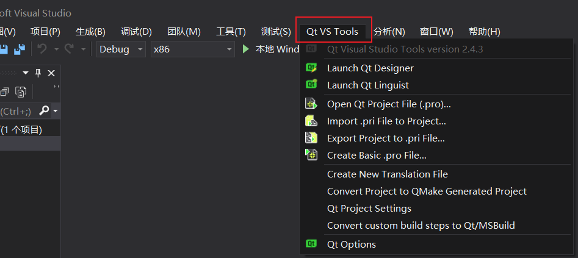
Task: Open the 工具(T) menu
Action: 231,32
